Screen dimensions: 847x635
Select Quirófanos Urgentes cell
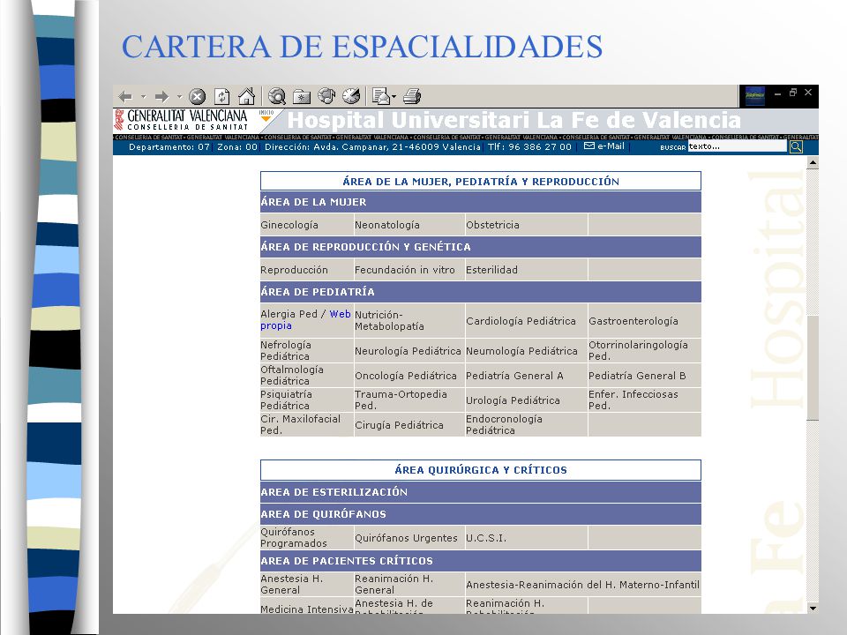tap(409, 538)
